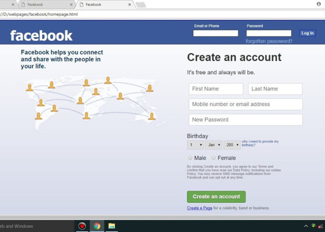Open the forgotten password link

269,41
